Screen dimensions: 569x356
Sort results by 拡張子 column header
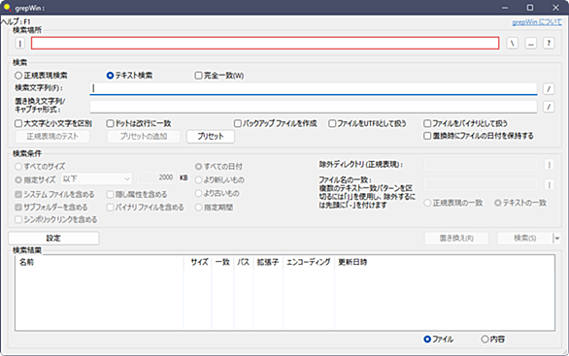pyautogui.click(x=268, y=262)
